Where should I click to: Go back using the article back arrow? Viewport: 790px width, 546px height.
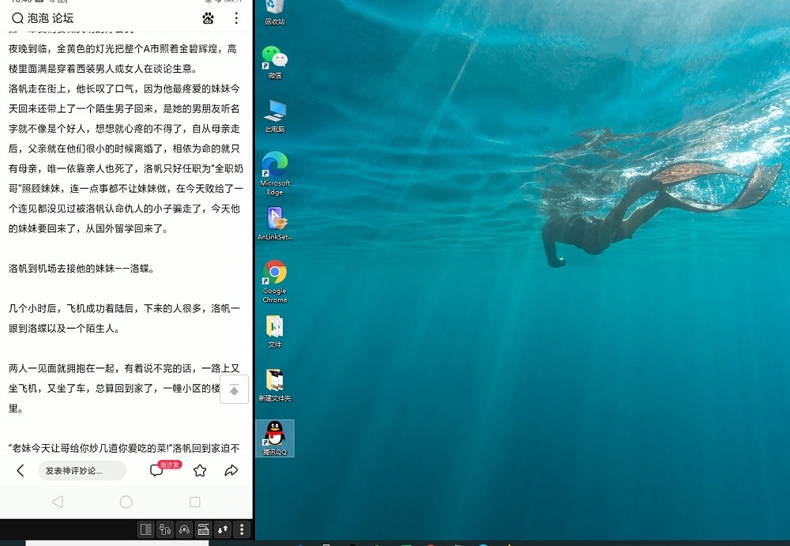pyautogui.click(x=21, y=470)
